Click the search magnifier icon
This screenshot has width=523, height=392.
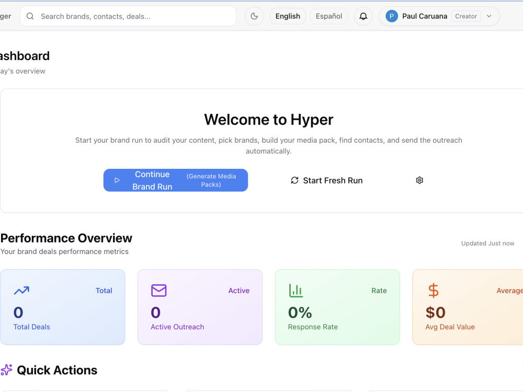tap(30, 16)
